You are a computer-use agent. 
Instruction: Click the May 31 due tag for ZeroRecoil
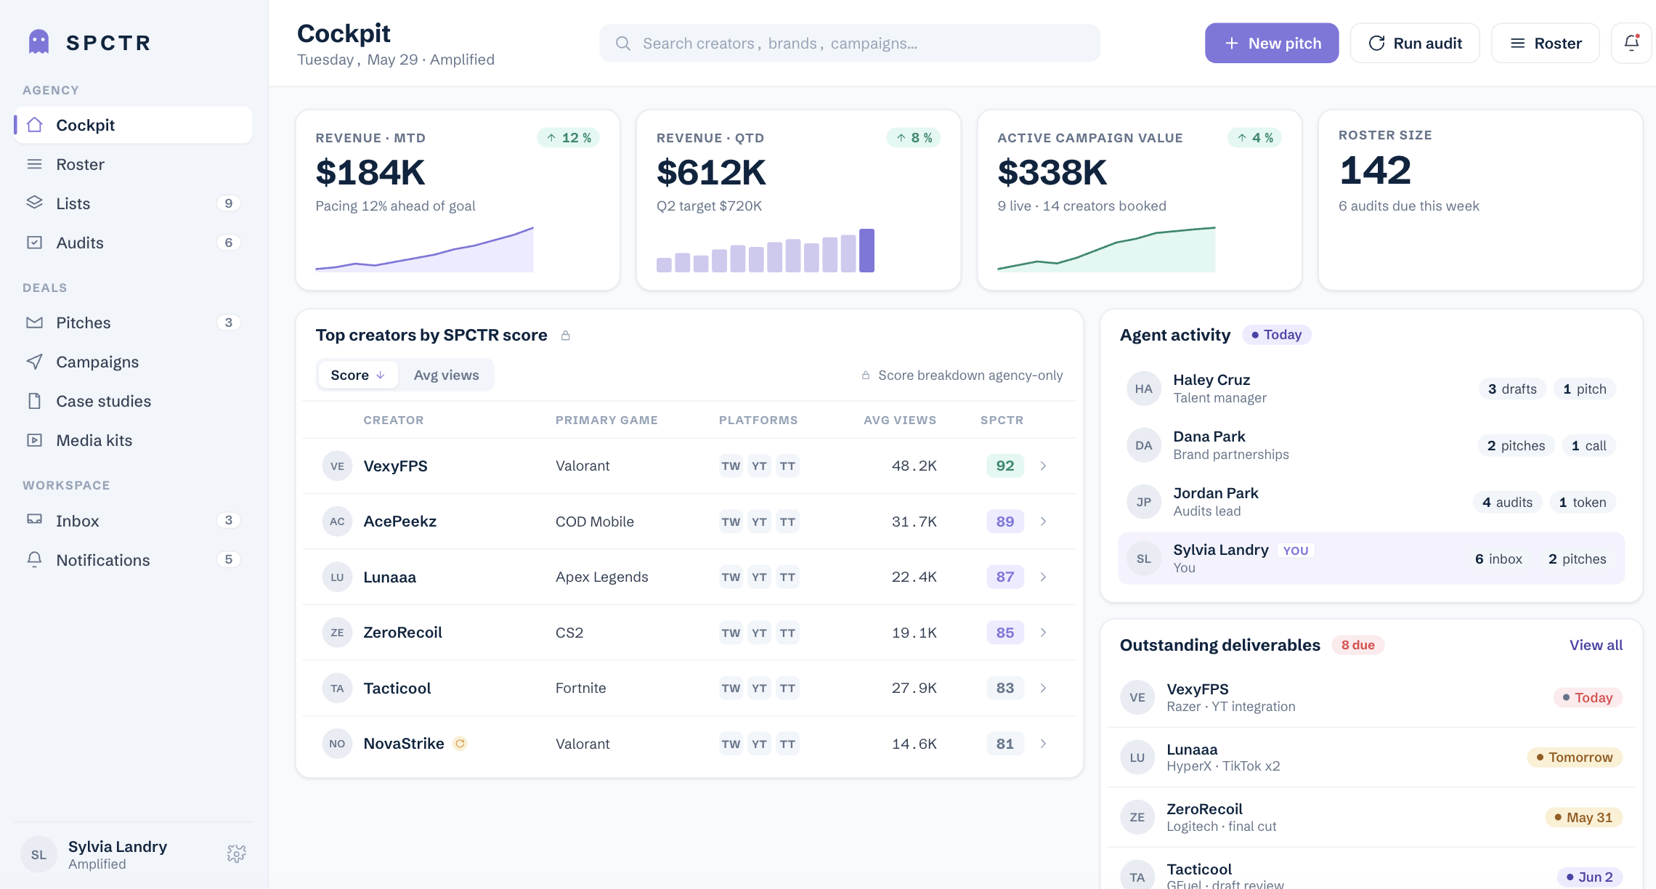pos(1583,818)
